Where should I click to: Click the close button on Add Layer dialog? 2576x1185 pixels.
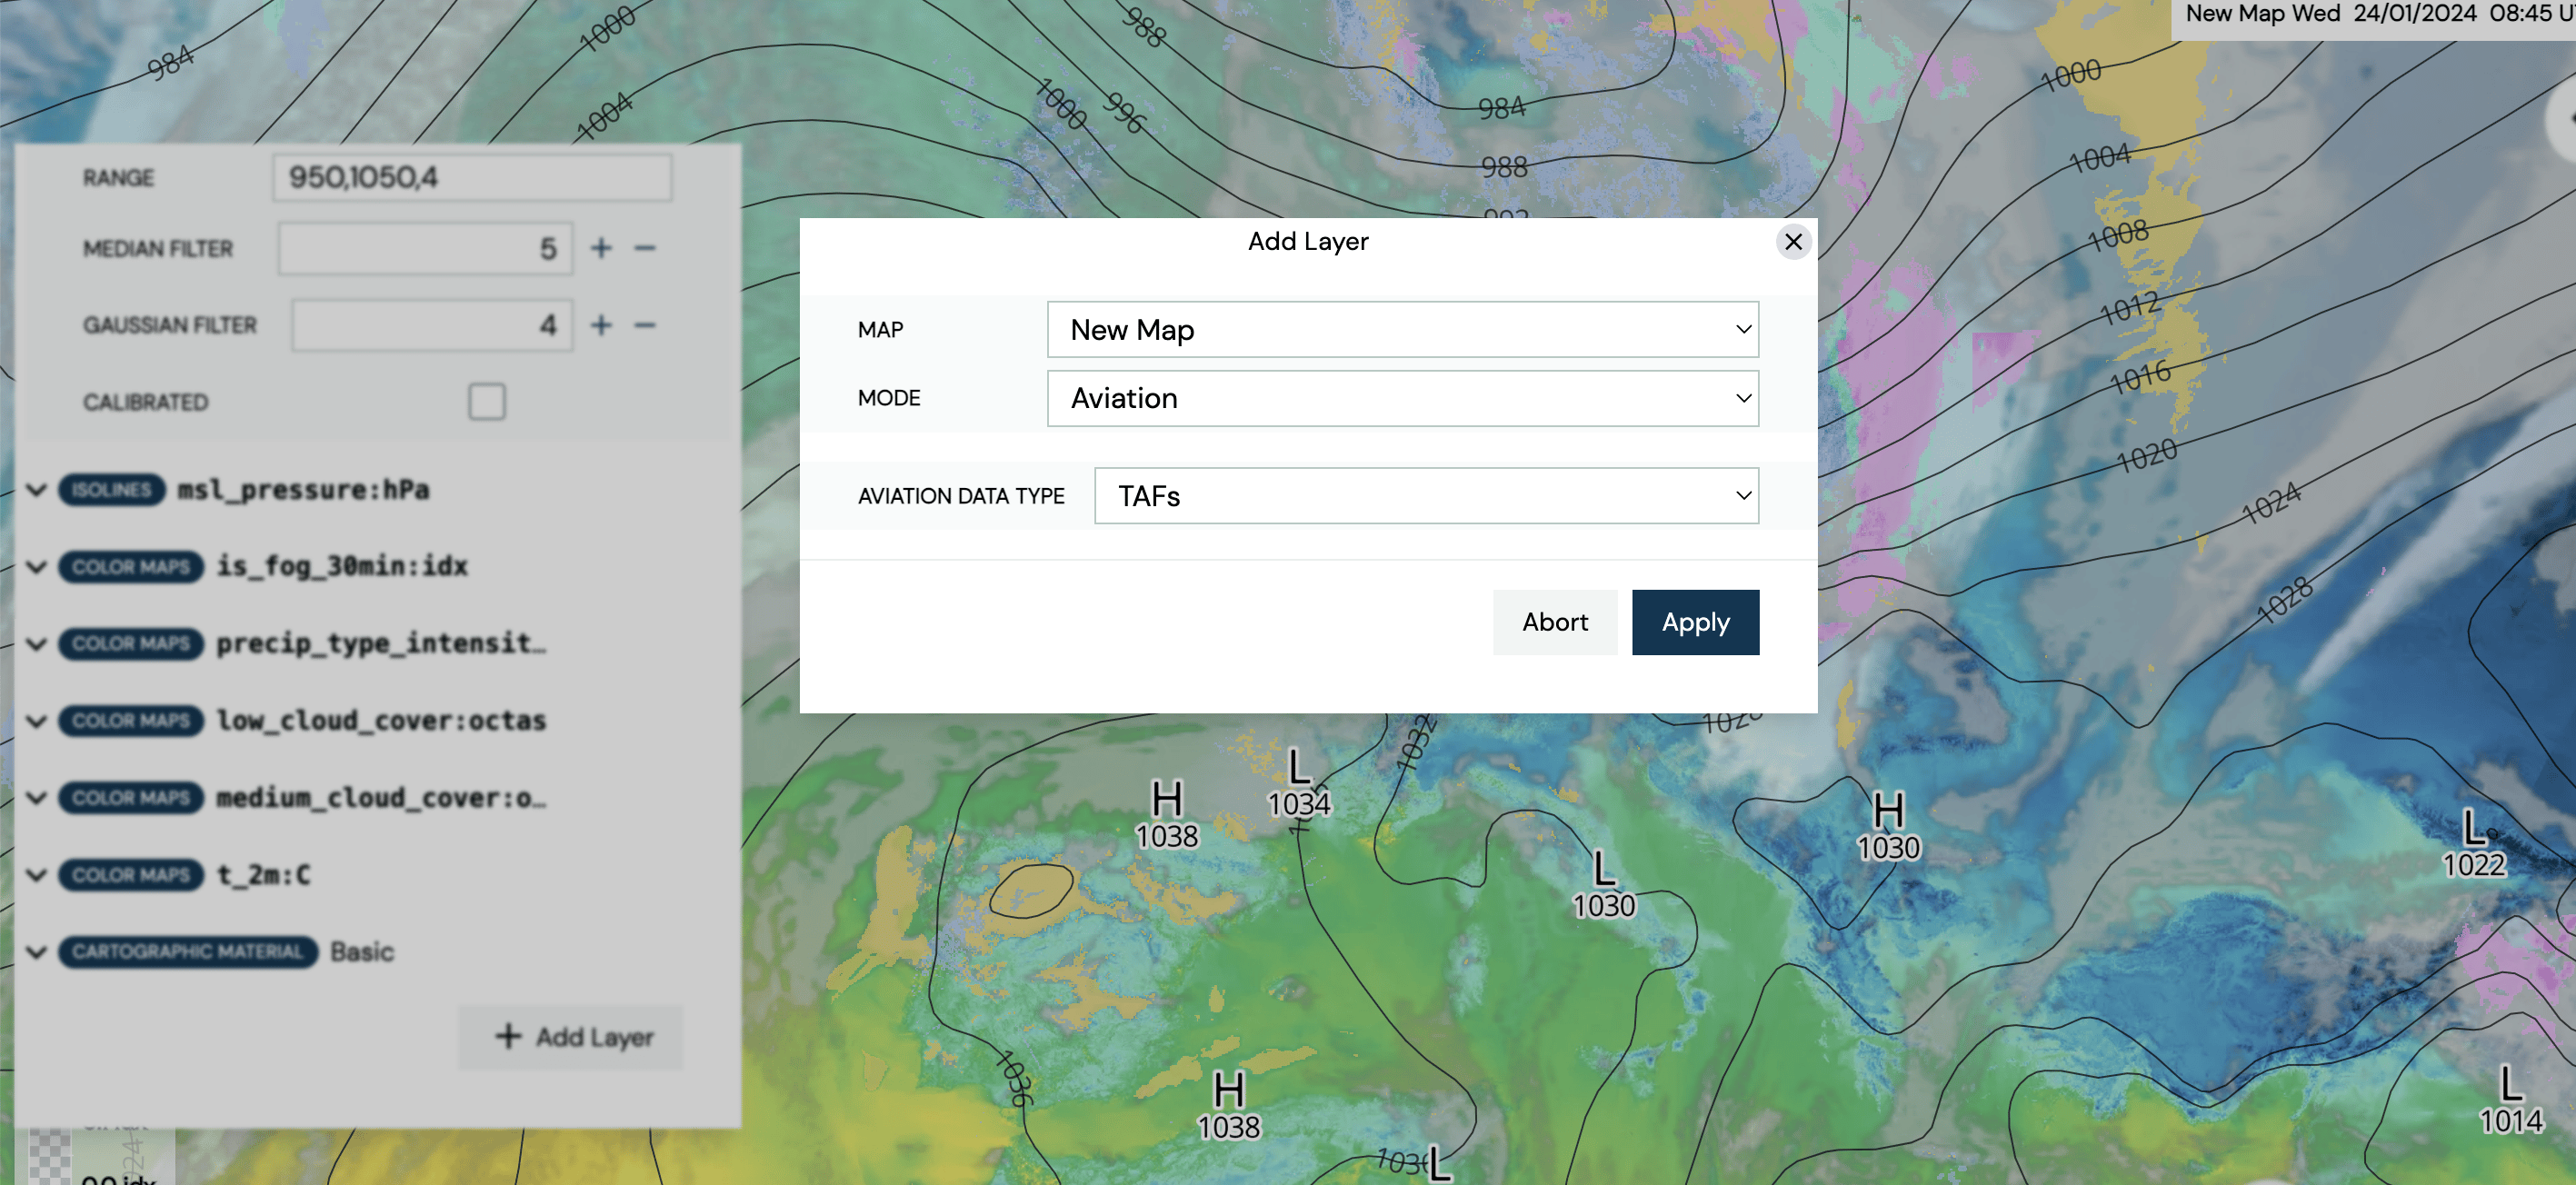[1792, 240]
